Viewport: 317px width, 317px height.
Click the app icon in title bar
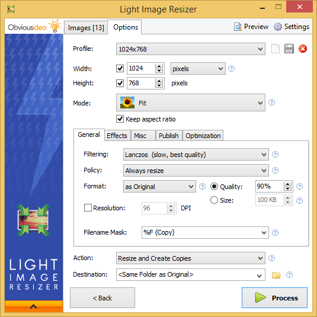click(11, 9)
